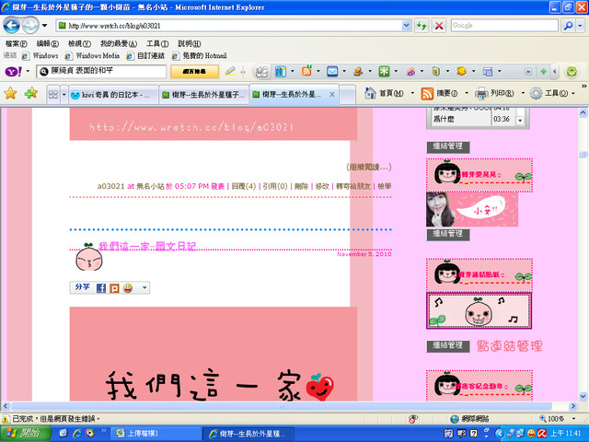Open a new blank tab
This screenshot has height=442, width=589.
pyautogui.click(x=348, y=95)
